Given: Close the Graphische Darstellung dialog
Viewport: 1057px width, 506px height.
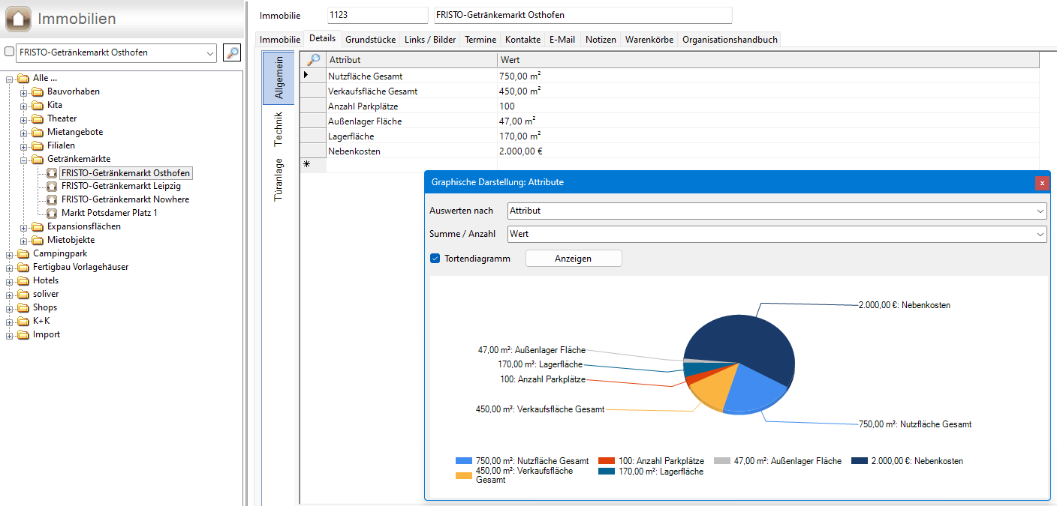Looking at the screenshot, I should point(1041,182).
